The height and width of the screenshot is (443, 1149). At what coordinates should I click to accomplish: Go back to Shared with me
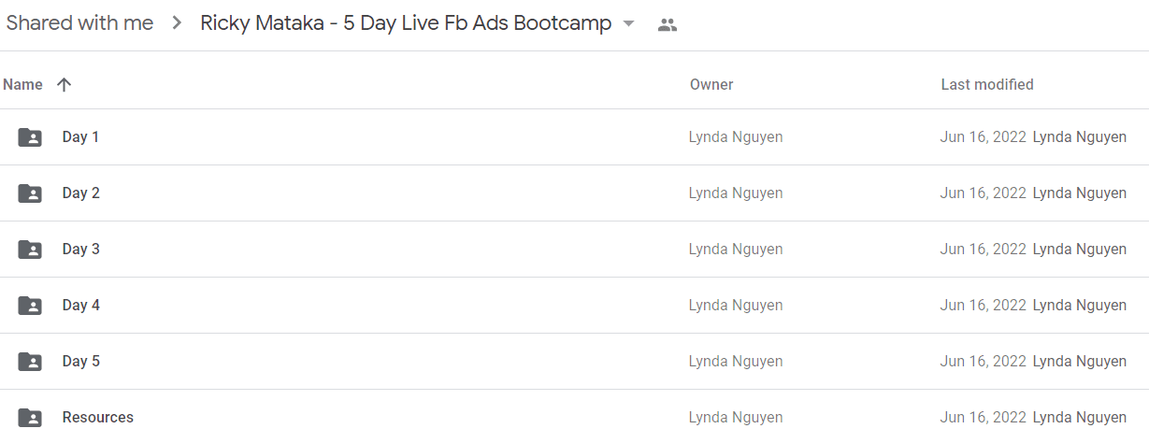point(79,24)
